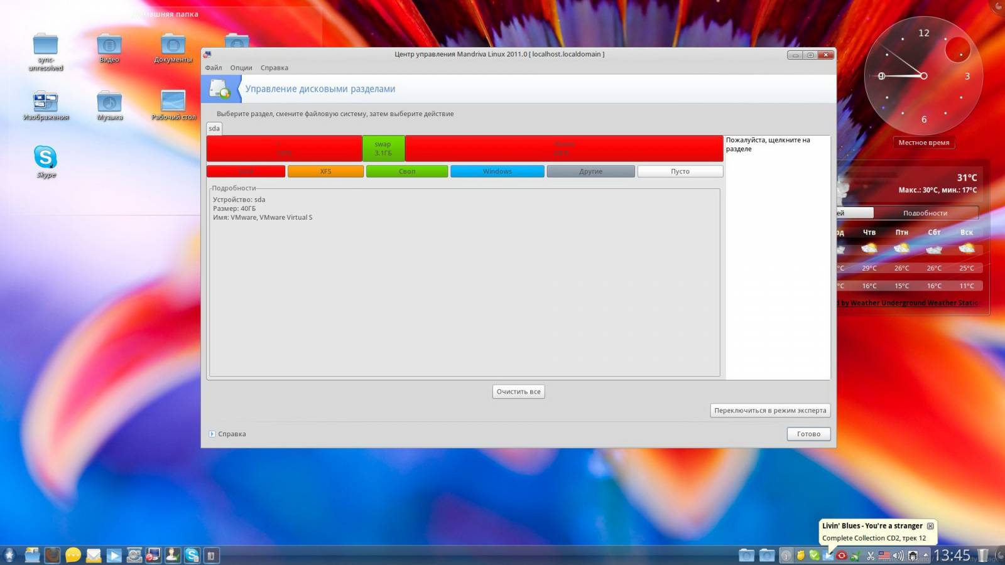
Task: Open the clipboard scissors tray icon
Action: click(871, 555)
